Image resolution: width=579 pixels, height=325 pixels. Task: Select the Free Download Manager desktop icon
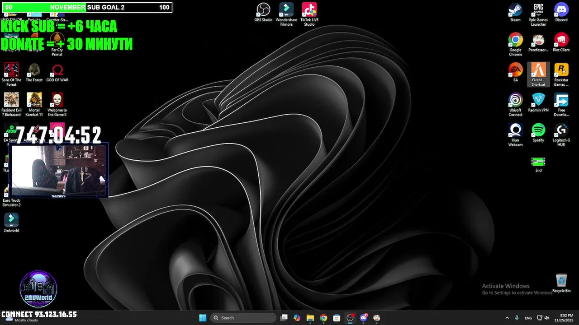click(x=561, y=105)
